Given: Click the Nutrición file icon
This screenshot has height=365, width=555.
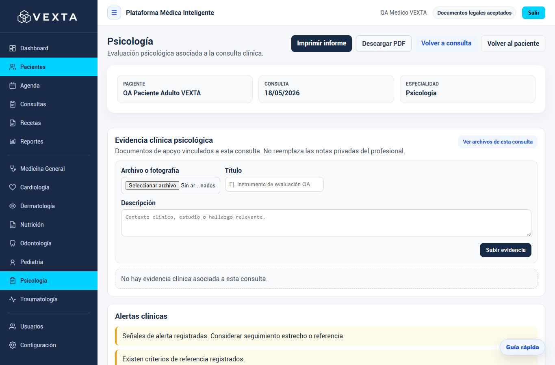Looking at the screenshot, I should [x=13, y=225].
